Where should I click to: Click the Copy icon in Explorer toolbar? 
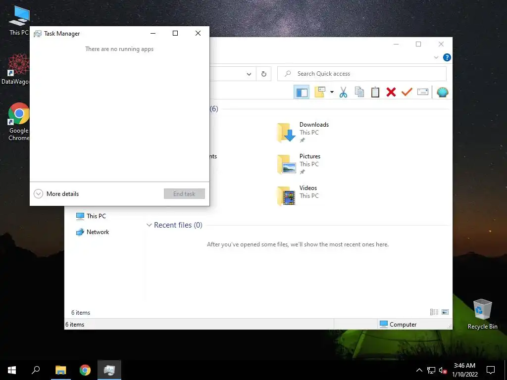point(359,92)
